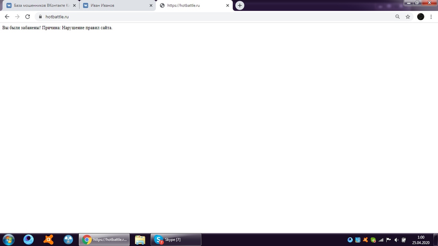
Task: View site info via padlock icon
Action: click(40, 17)
